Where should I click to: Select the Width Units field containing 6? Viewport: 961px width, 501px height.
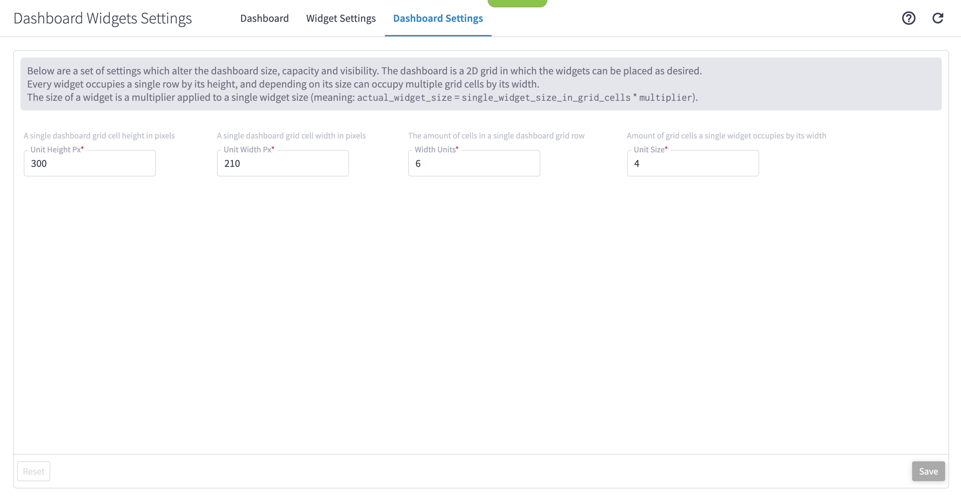474,164
